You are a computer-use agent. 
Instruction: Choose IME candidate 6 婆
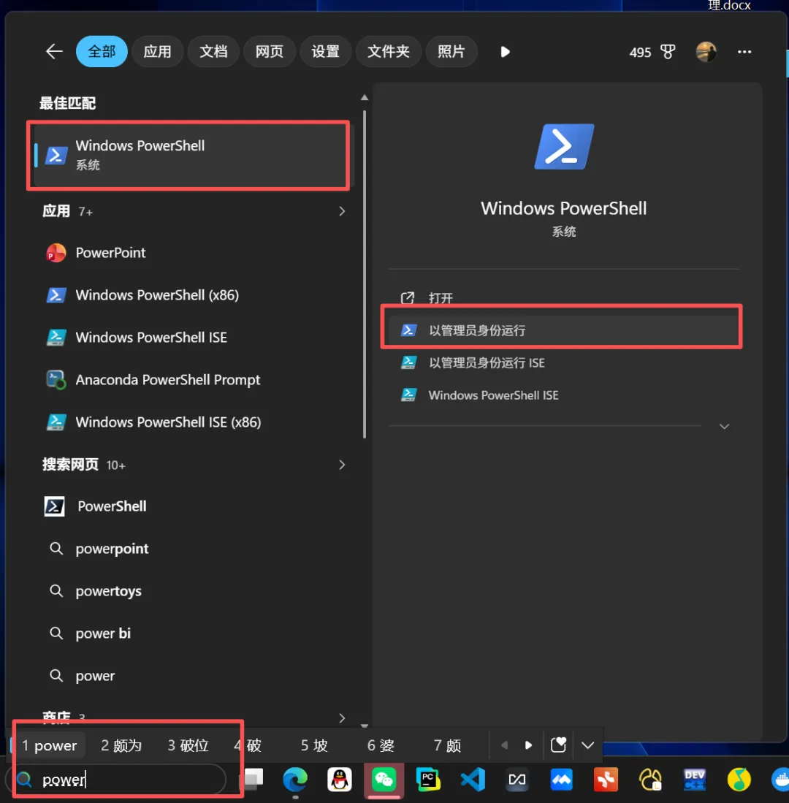pos(381,745)
